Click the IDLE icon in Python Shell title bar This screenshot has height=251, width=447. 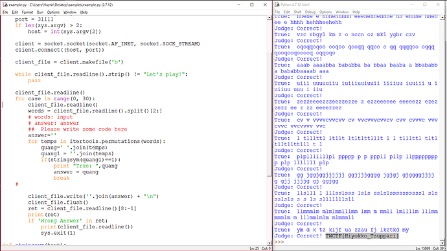pyautogui.click(x=277, y=5)
